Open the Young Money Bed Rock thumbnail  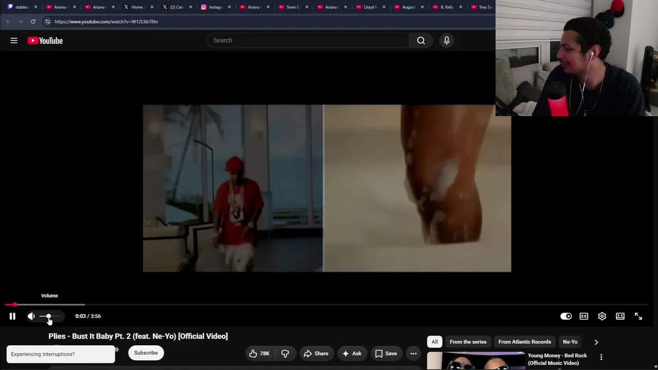476,361
